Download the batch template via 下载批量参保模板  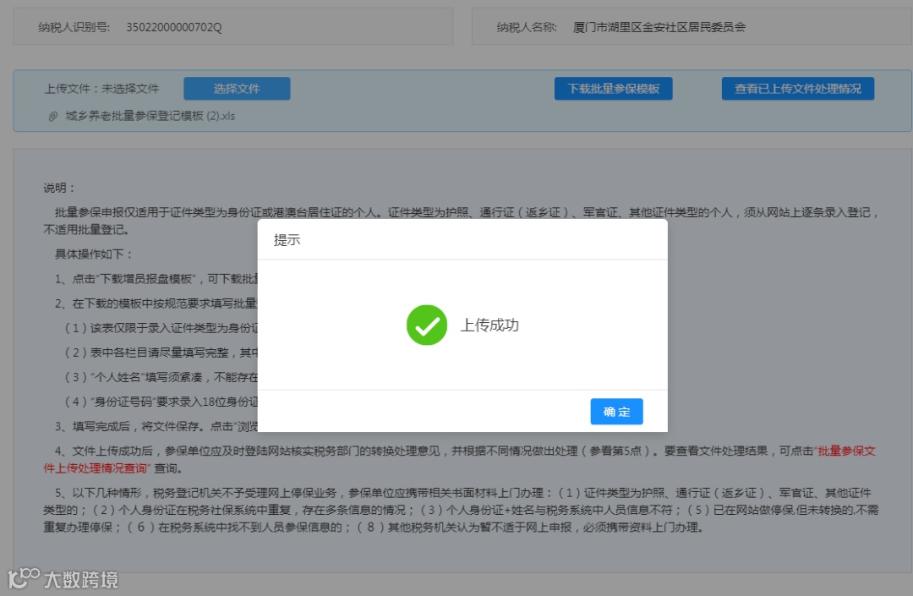pyautogui.click(x=613, y=89)
